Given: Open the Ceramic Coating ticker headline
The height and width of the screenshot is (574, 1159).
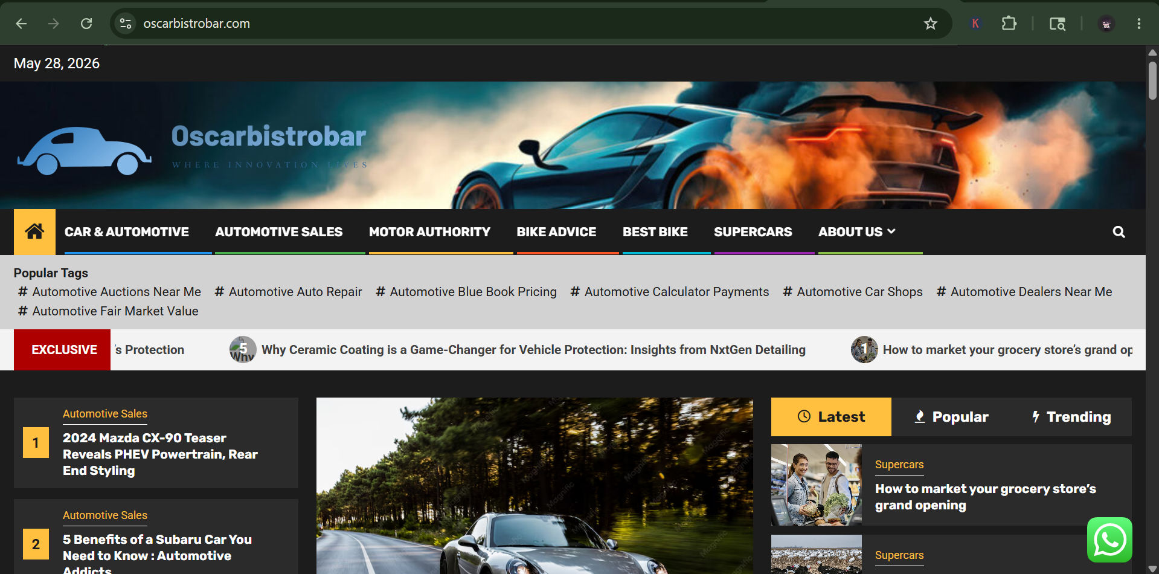Looking at the screenshot, I should [533, 350].
